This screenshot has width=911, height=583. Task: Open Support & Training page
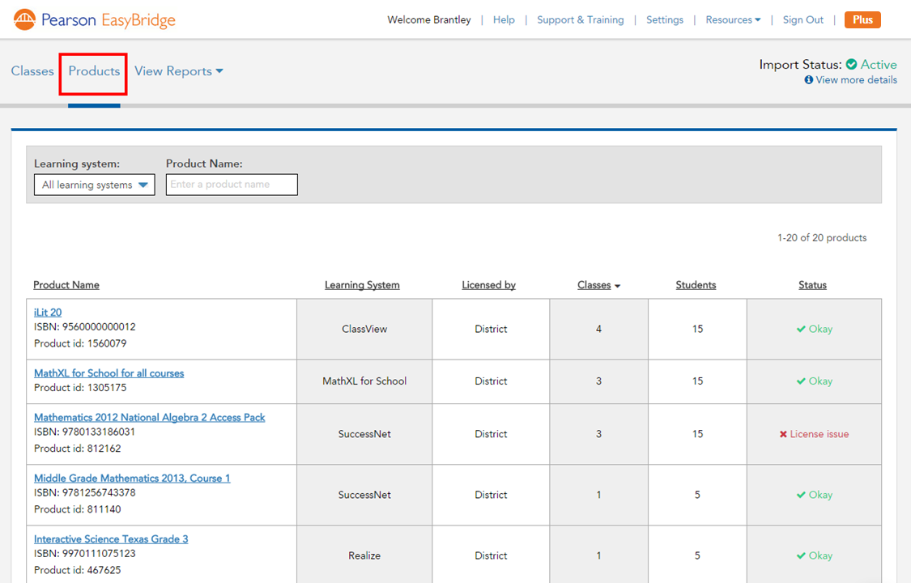click(580, 20)
